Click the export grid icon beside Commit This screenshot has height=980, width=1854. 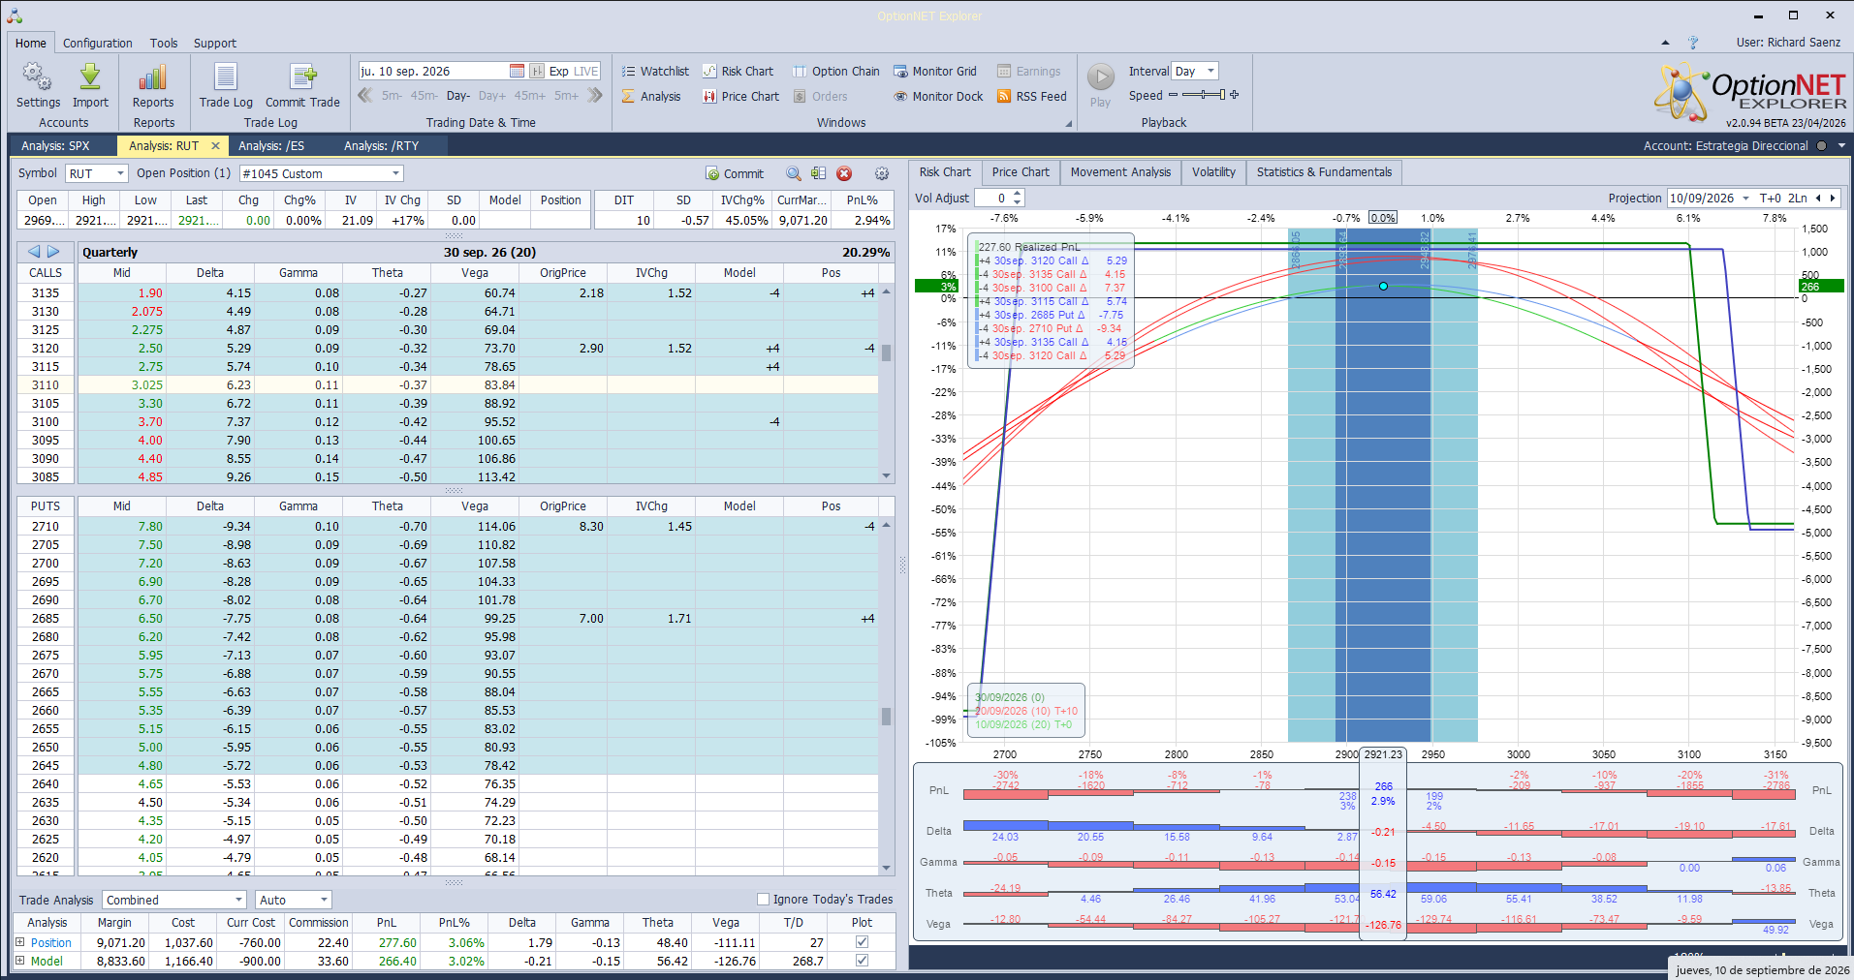click(x=819, y=173)
